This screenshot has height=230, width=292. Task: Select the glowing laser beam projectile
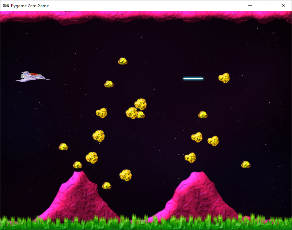(x=193, y=78)
